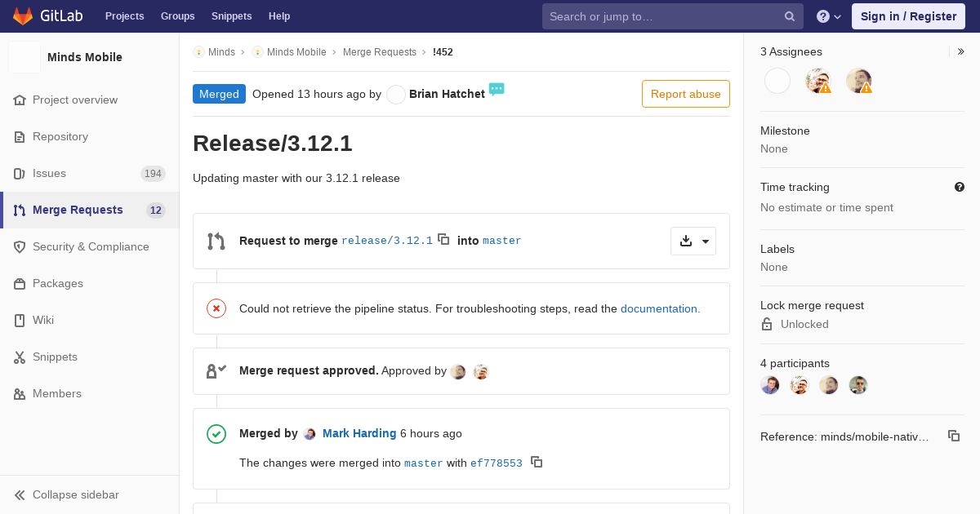Viewport: 980px width, 514px height.
Task: Copy merge request reference icon
Action: coord(954,436)
